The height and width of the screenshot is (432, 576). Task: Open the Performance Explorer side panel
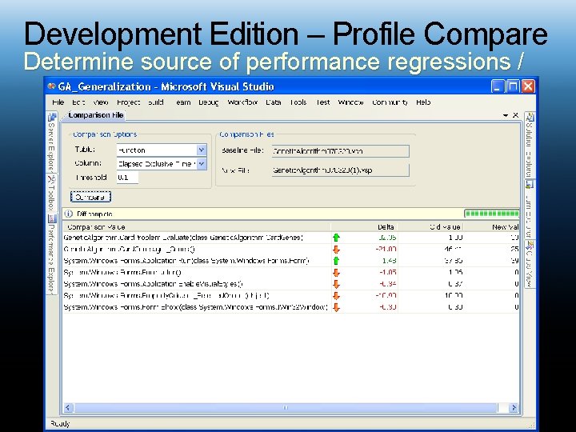pyautogui.click(x=52, y=254)
